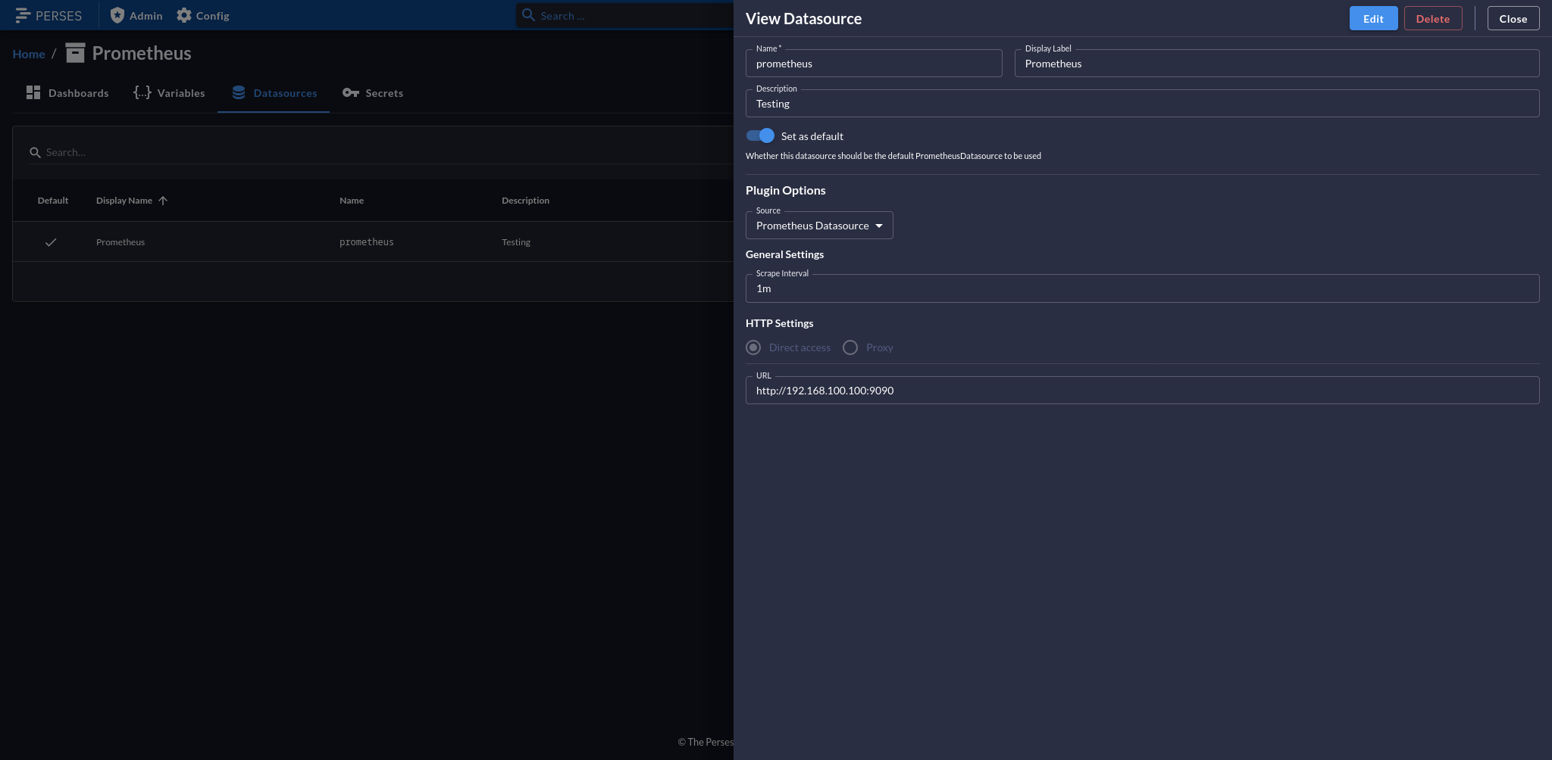Open the Perses navigation menu icon

click(x=24, y=15)
